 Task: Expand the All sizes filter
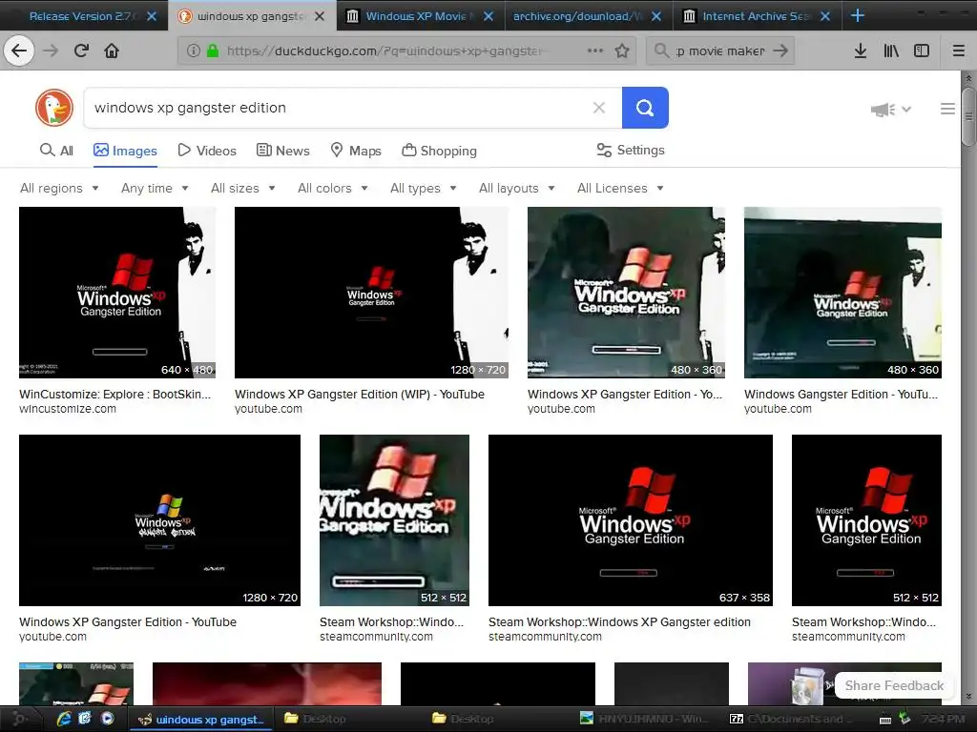[x=243, y=188]
